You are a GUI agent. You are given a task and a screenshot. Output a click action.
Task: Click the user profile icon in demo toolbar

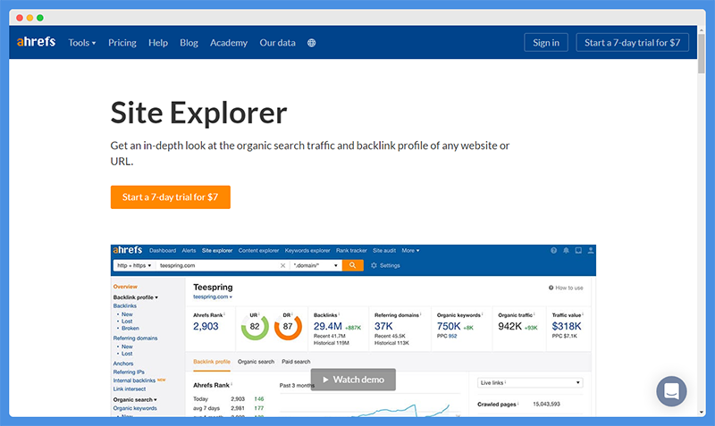point(591,251)
